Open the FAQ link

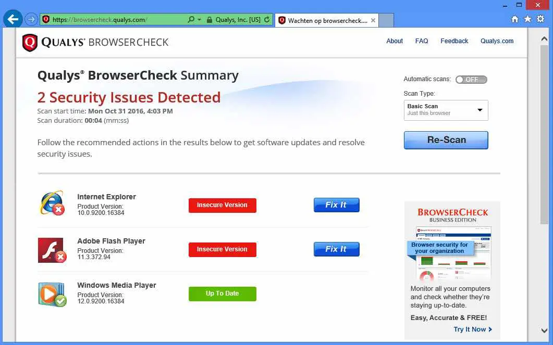coord(422,41)
